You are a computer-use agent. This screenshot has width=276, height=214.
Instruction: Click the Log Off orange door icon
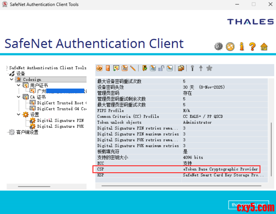click(x=108, y=68)
